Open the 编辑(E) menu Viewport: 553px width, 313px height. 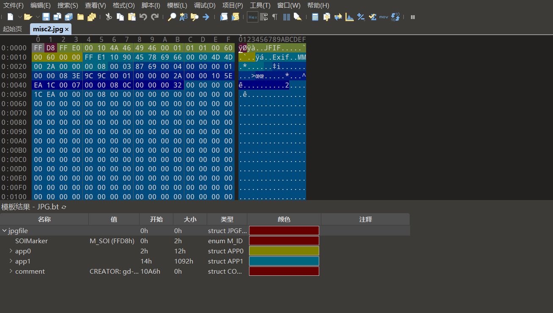click(x=41, y=5)
